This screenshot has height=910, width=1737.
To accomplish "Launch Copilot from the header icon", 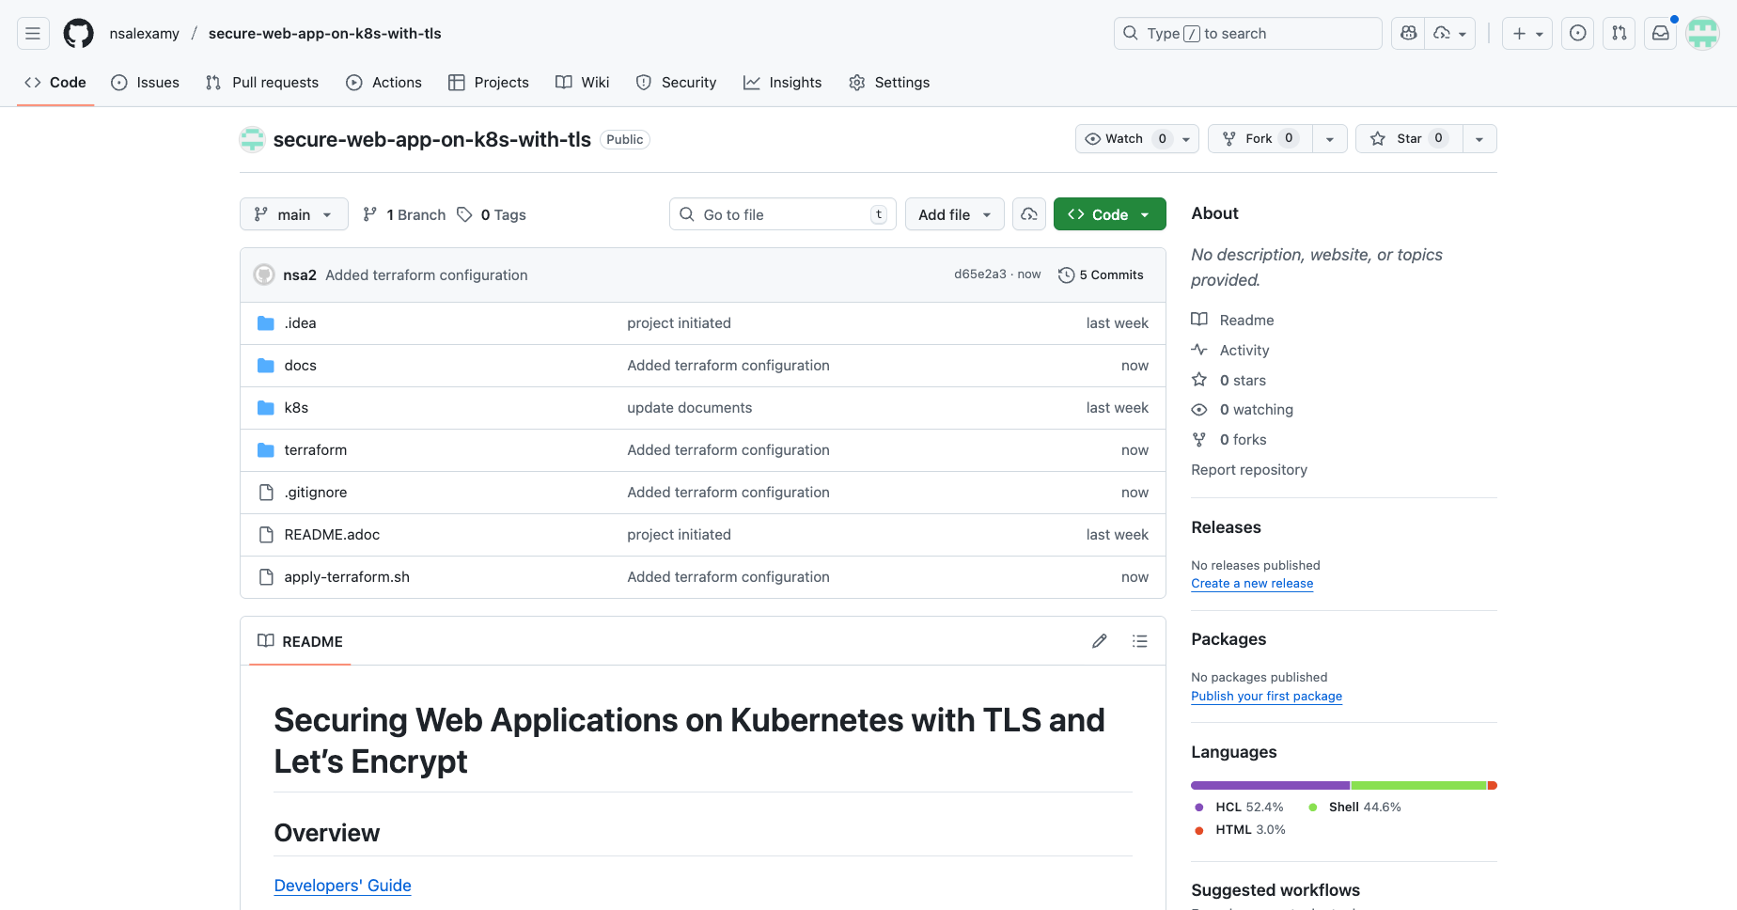I will [x=1407, y=33].
